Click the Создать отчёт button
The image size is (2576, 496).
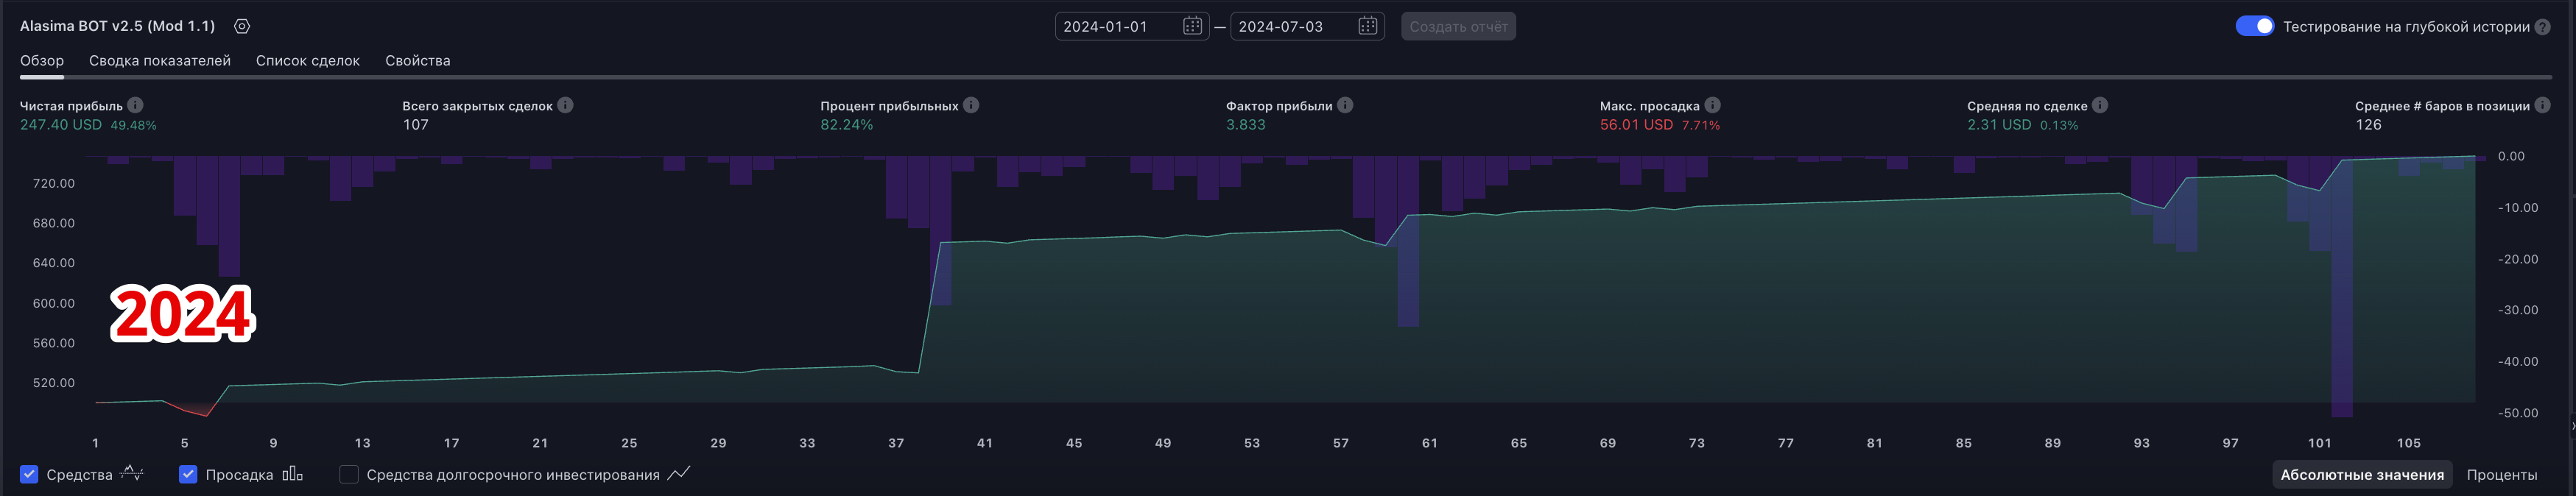pyautogui.click(x=1458, y=27)
